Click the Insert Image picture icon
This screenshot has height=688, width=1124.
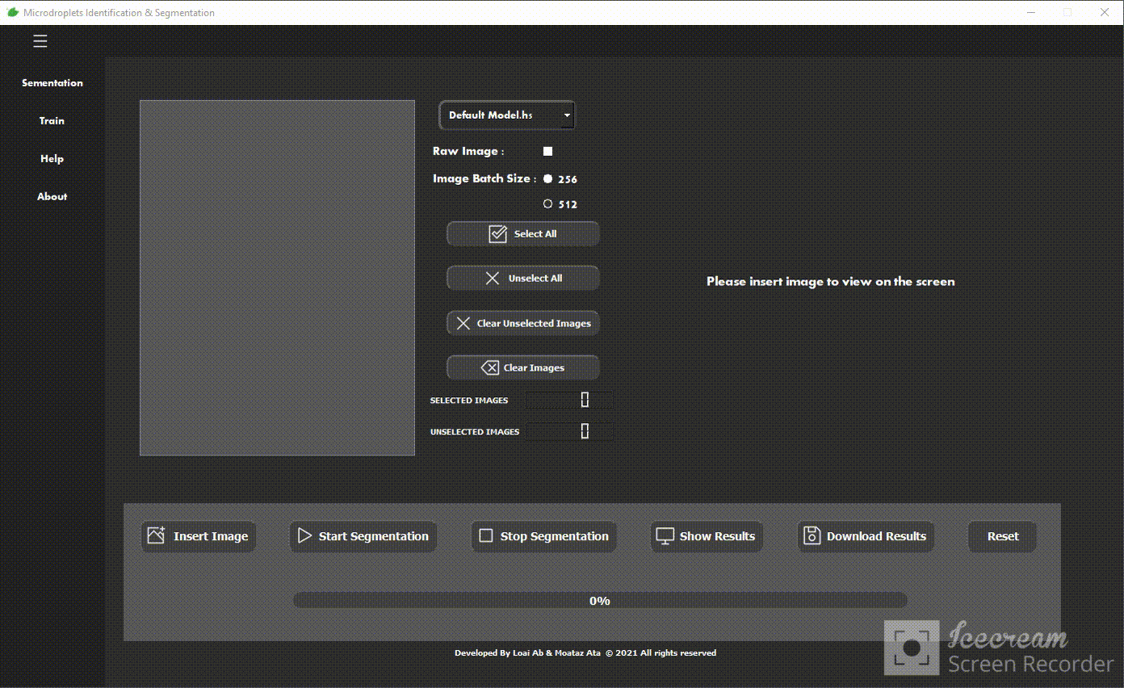coord(157,535)
